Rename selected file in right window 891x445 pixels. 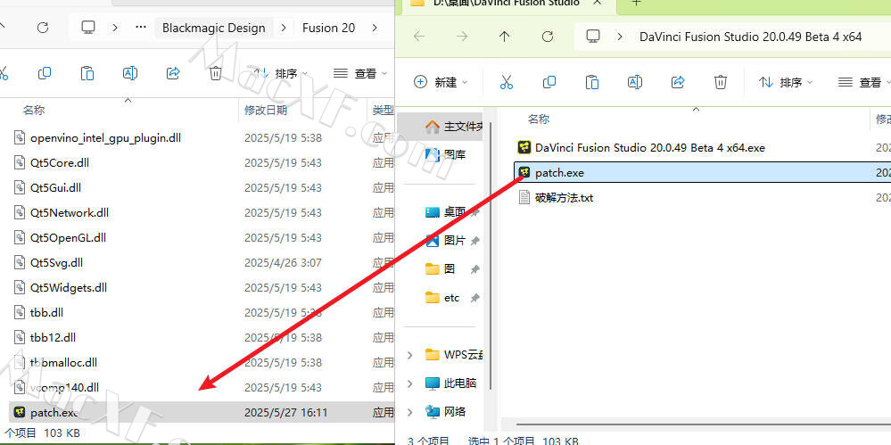635,82
